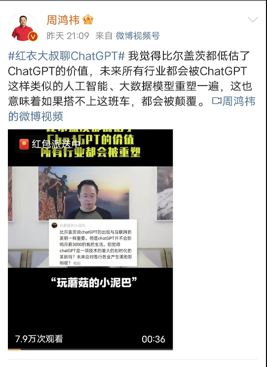
Task: Tap the orange verified V badge
Action: pos(33,37)
